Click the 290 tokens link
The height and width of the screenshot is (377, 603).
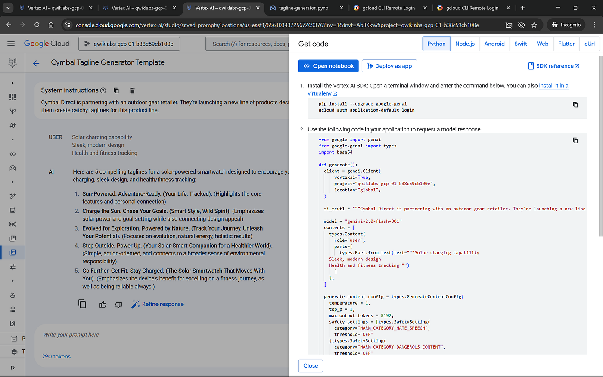[56, 357]
